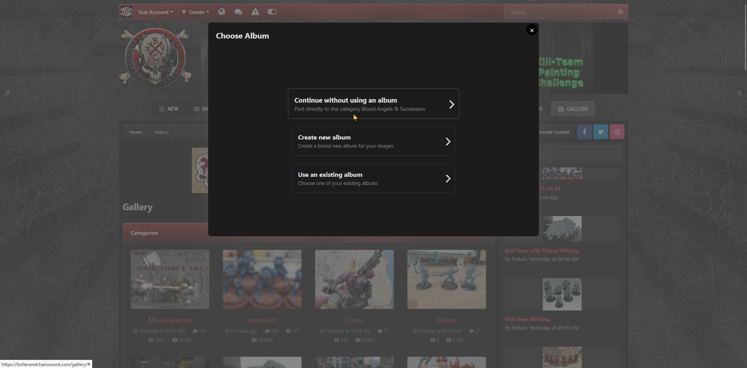The width and height of the screenshot is (747, 368).
Task: Open the Instagram social icon
Action: (617, 132)
